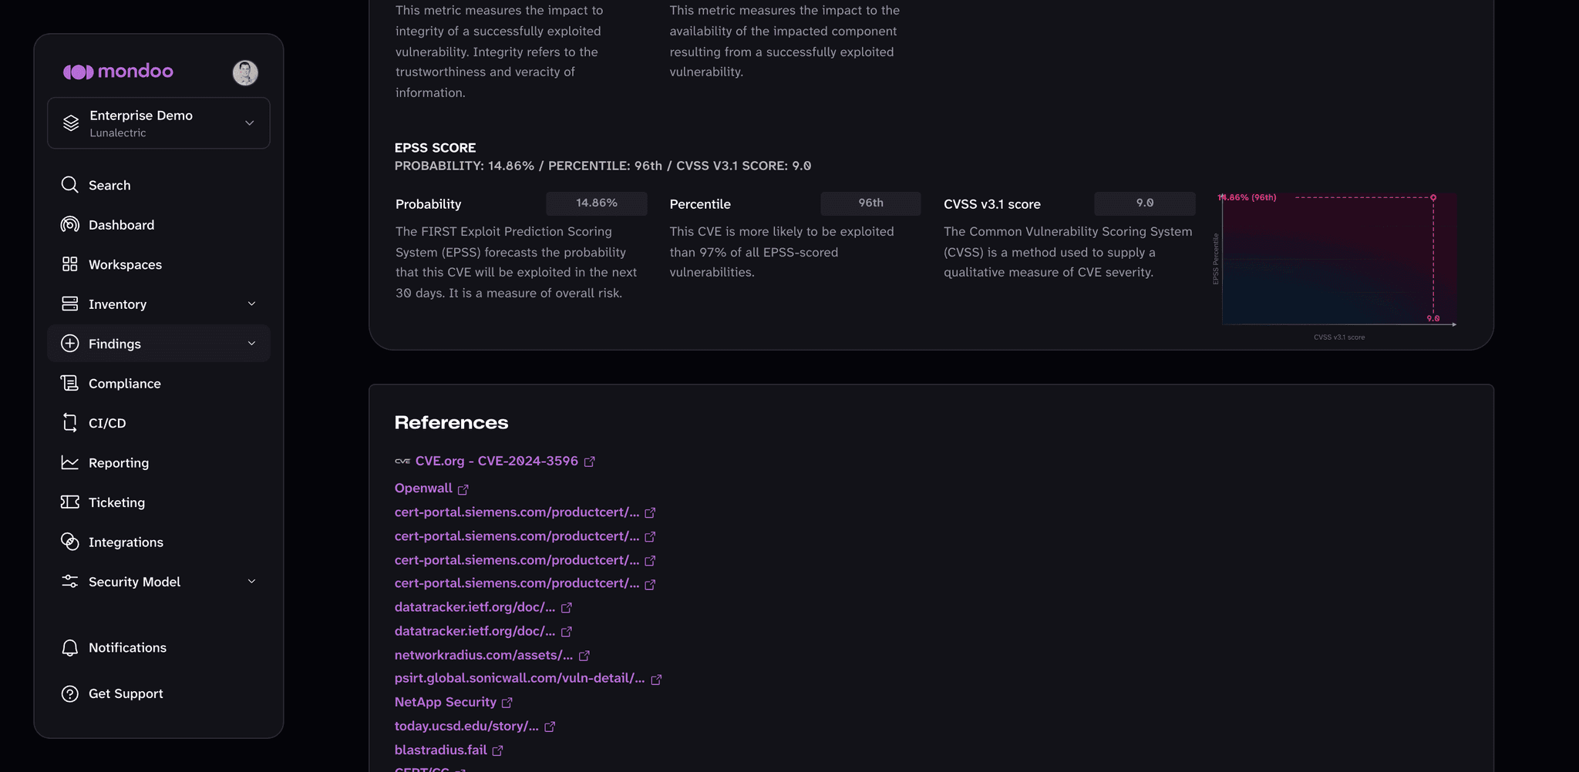Open the psirt.global.sonicwall.com reference link
Screen dimensions: 1579x772
click(520, 678)
